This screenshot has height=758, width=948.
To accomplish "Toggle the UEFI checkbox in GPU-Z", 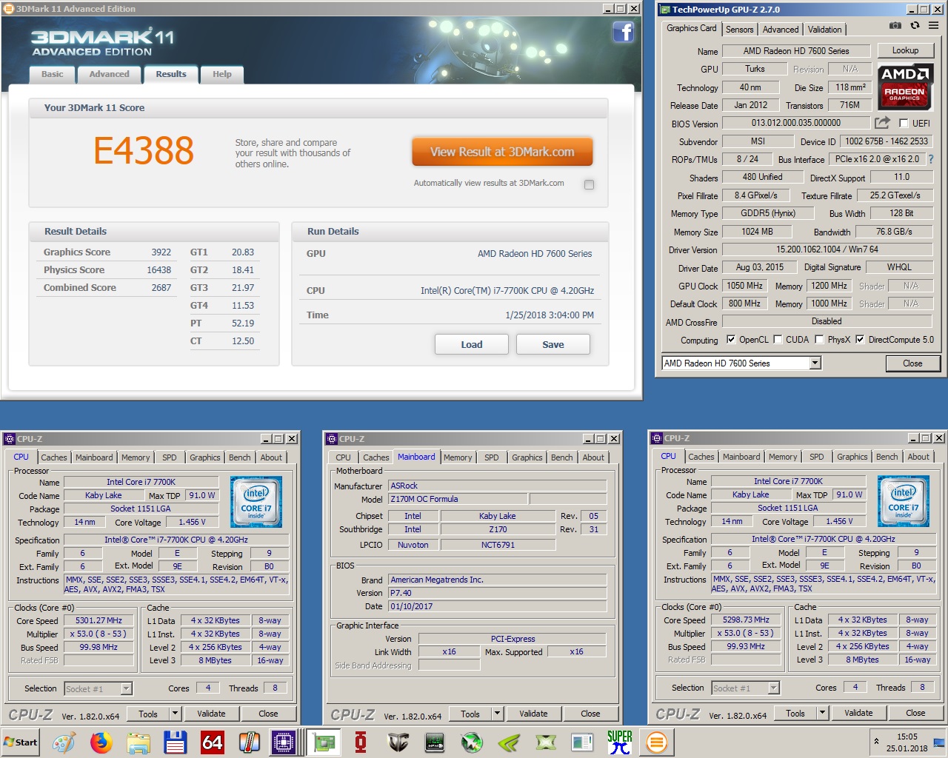I will (904, 124).
